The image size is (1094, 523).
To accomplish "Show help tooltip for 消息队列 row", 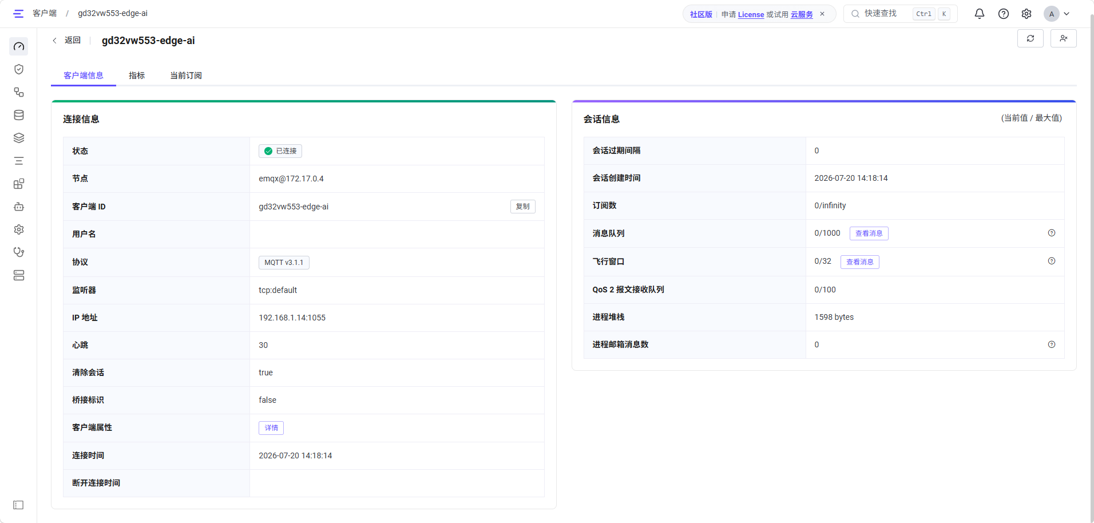I will click(x=1052, y=233).
